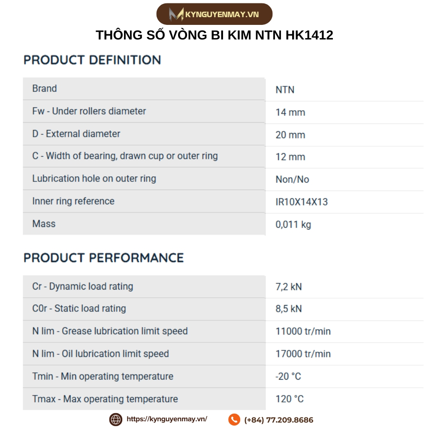Select the Oil lubrication limit speed label
This screenshot has width=429, height=429.
(101, 354)
